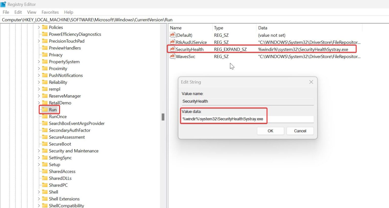Expand the Shell Extensions key
The image size is (389, 208).
click(39, 199)
